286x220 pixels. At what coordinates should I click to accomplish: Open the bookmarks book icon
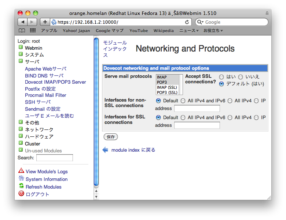[x=22, y=31]
